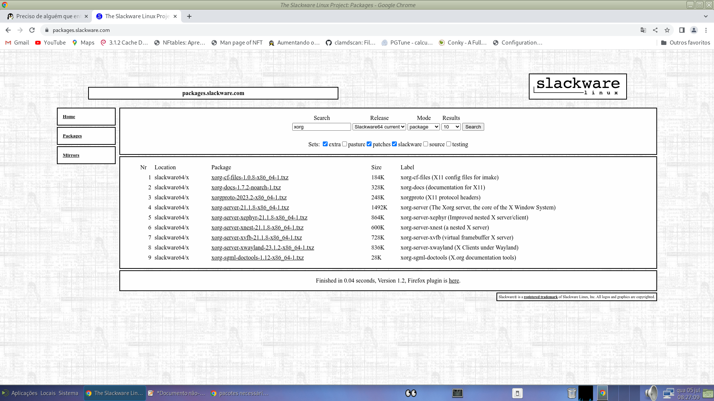This screenshot has width=714, height=401.
Task: Open xorg-docs-1.7.2-noarch-1.txz package link
Action: 246,188
